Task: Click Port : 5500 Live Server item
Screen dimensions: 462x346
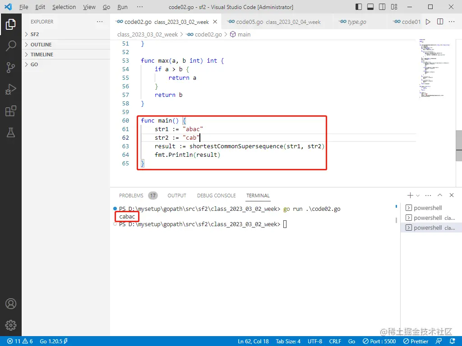Action: point(379,341)
